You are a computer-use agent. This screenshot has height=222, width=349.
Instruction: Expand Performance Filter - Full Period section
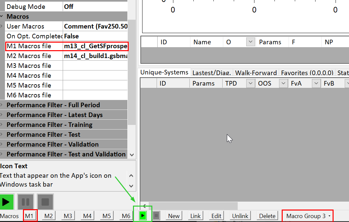(x=2, y=105)
